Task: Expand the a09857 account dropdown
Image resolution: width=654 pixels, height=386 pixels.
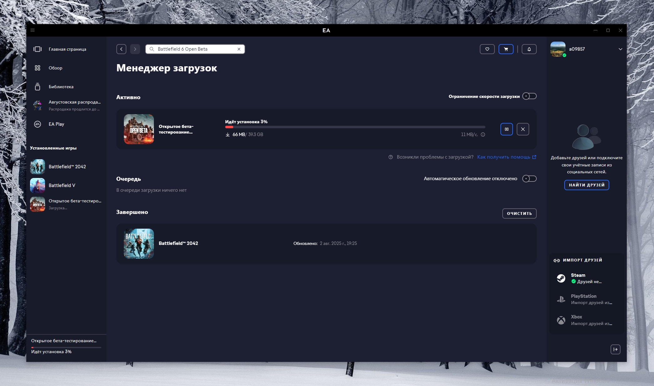Action: [x=620, y=49]
